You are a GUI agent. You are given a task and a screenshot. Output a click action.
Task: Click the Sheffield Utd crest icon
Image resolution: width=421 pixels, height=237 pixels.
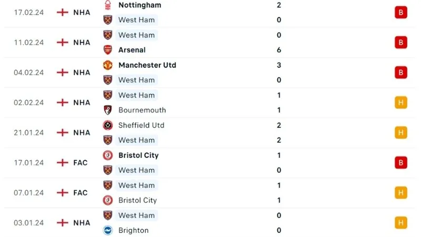[x=108, y=125]
